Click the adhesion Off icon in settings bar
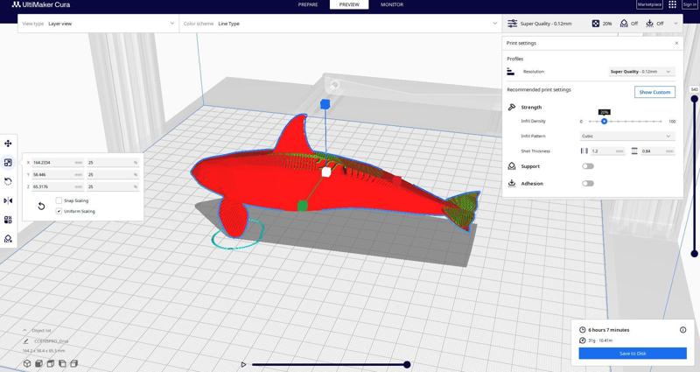Viewport: 700px width, 372px height. [649, 24]
